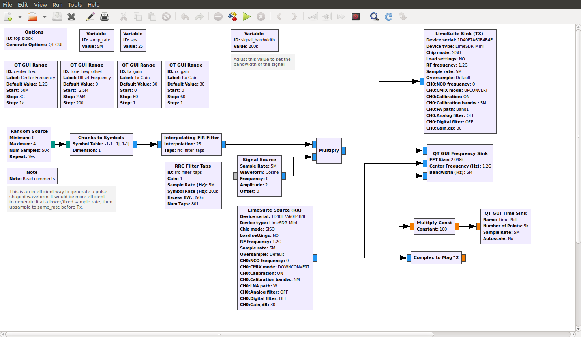
Task: Reload blocks with the blue refresh icon
Action: [x=389, y=17]
